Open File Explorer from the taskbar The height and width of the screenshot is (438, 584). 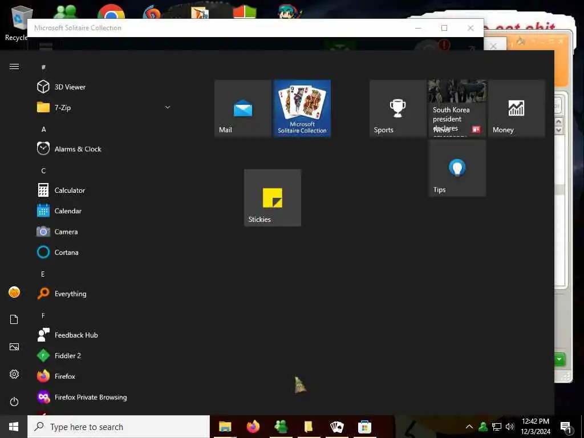click(225, 427)
